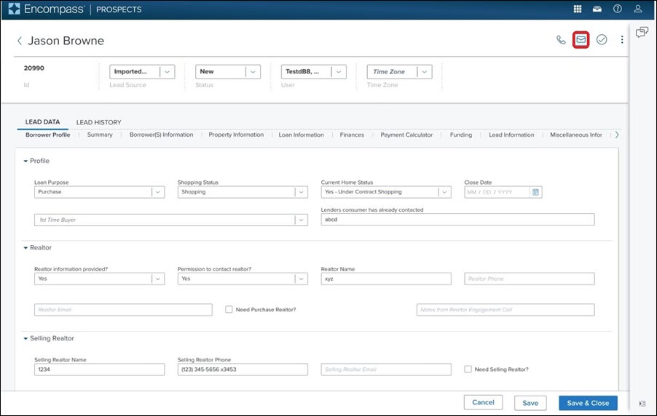657x416 pixels.
Task: Select the Loan Information sub-tab
Action: [x=302, y=135]
